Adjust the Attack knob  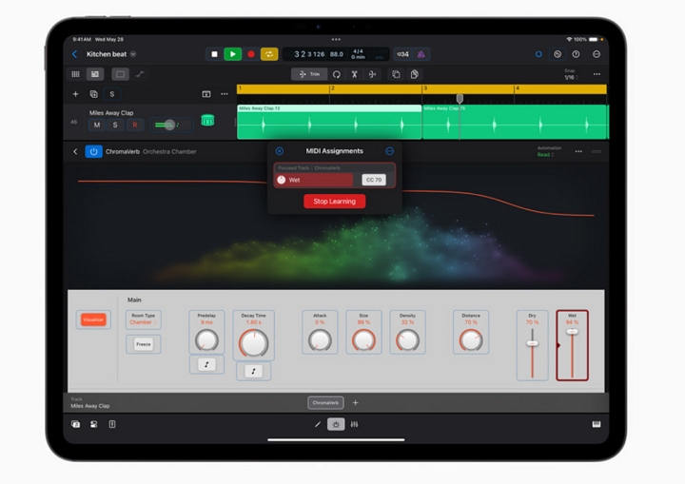(320, 340)
